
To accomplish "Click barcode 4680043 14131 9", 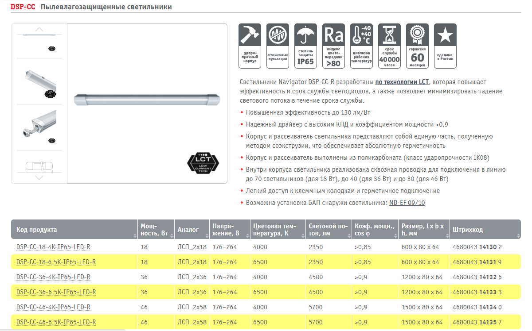I will tap(477, 262).
